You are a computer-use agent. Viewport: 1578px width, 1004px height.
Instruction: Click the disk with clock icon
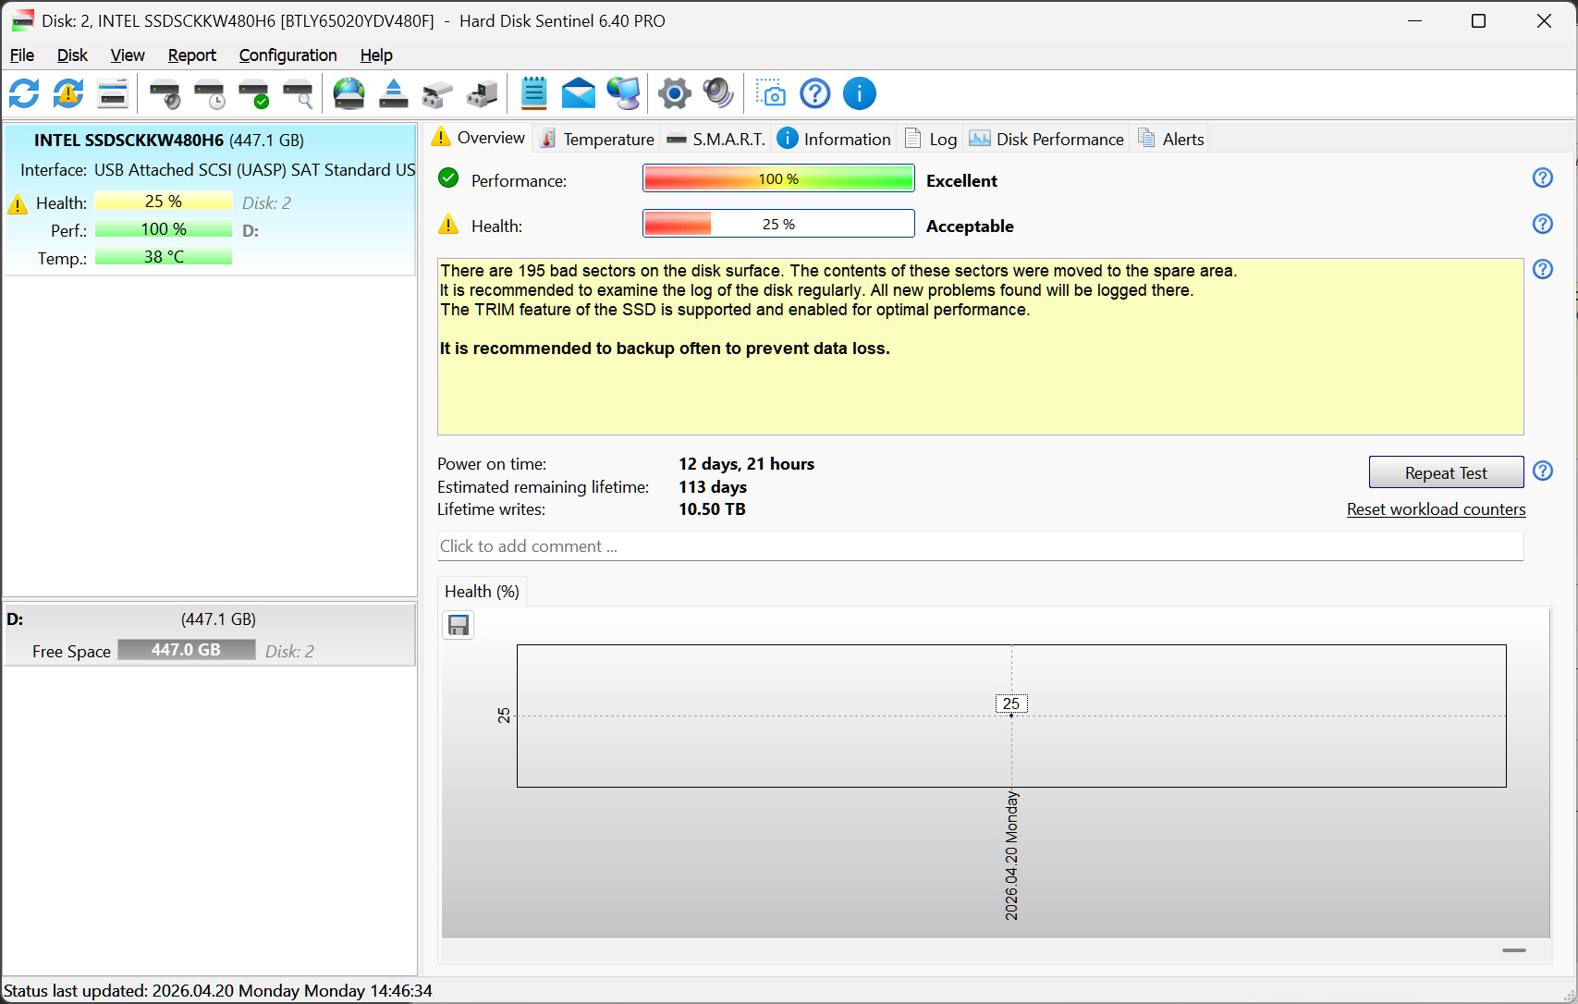coord(209,93)
